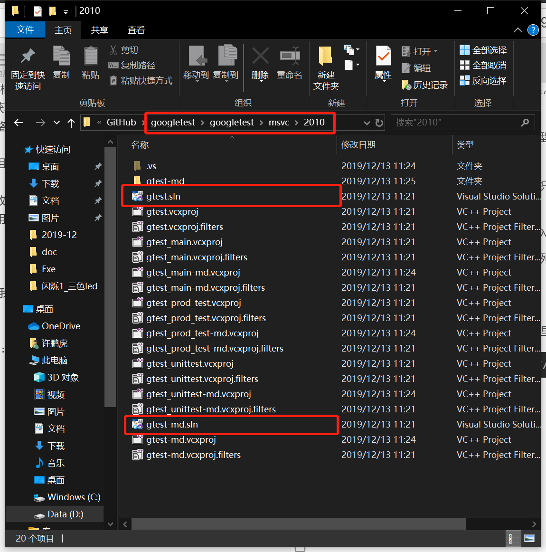546x552 pixels.
Task: Click the Open button in the ribbon
Action: point(420,51)
